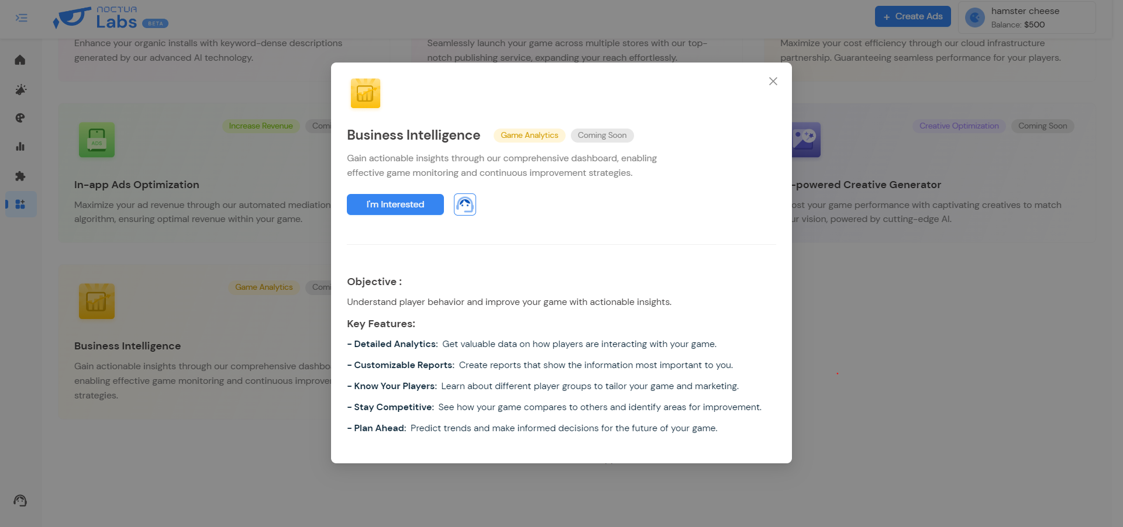This screenshot has height=527, width=1123.
Task: Open the palette icon in sidebar
Action: pos(20,118)
